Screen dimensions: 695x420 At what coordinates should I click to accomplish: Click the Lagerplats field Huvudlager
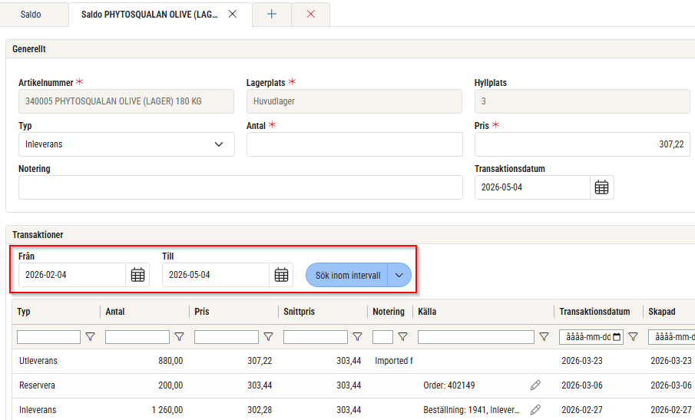pyautogui.click(x=355, y=101)
